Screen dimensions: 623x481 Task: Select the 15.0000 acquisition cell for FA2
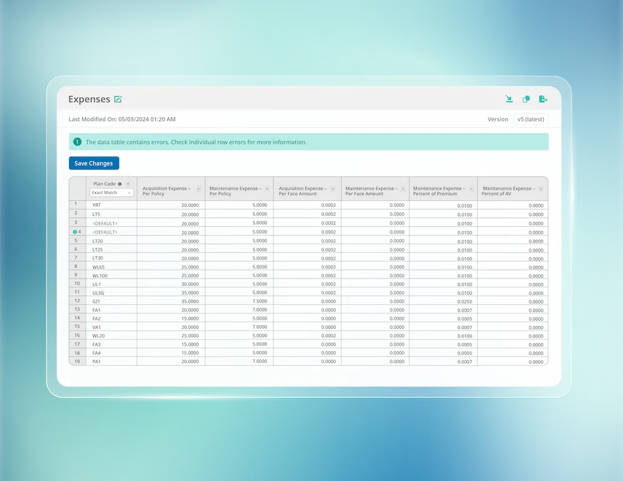(171, 318)
